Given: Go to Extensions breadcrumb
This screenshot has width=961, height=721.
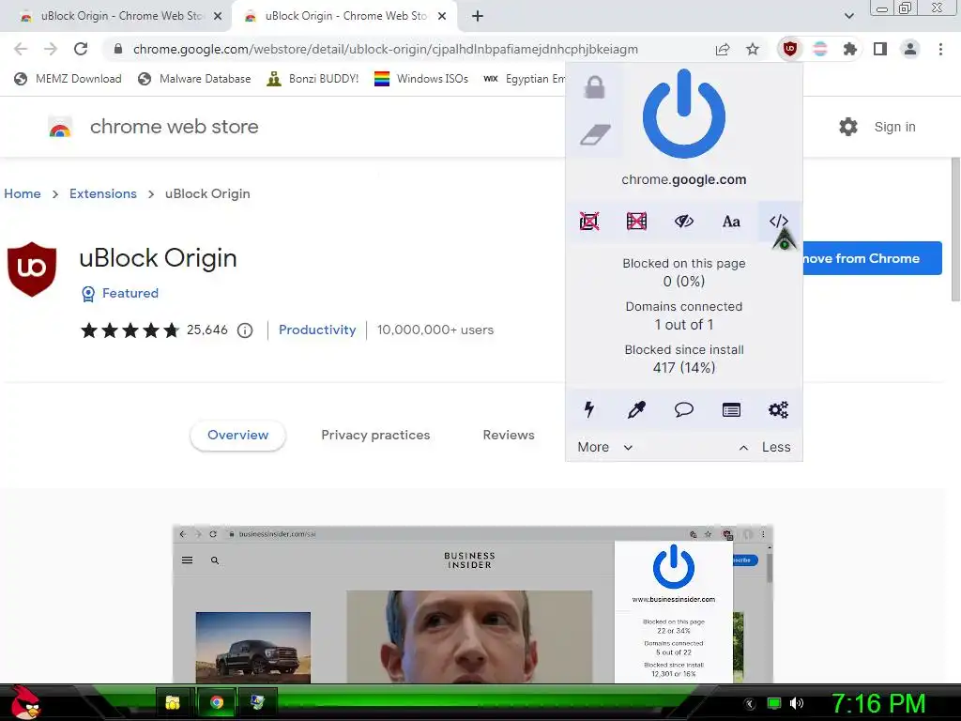Looking at the screenshot, I should pos(103,193).
